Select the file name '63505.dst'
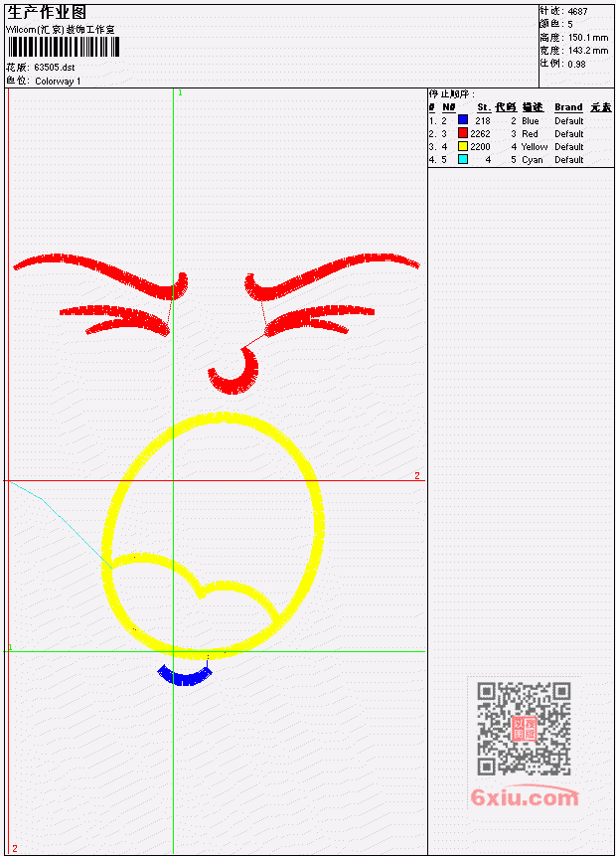This screenshot has width=616, height=856. tap(54, 68)
